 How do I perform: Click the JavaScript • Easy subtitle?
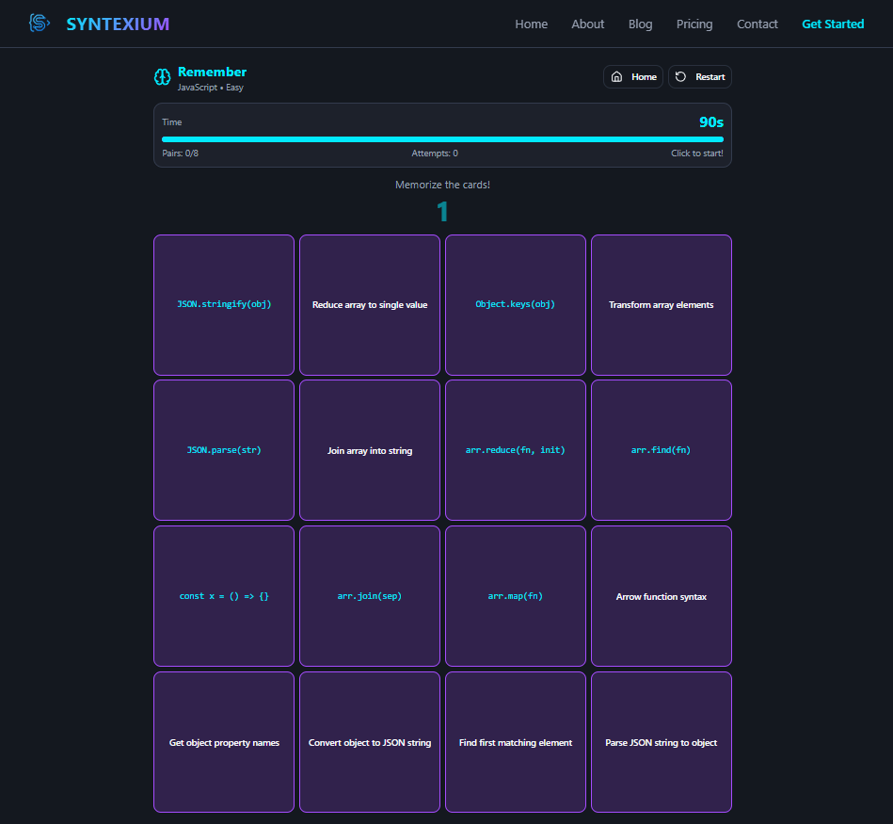click(x=210, y=88)
